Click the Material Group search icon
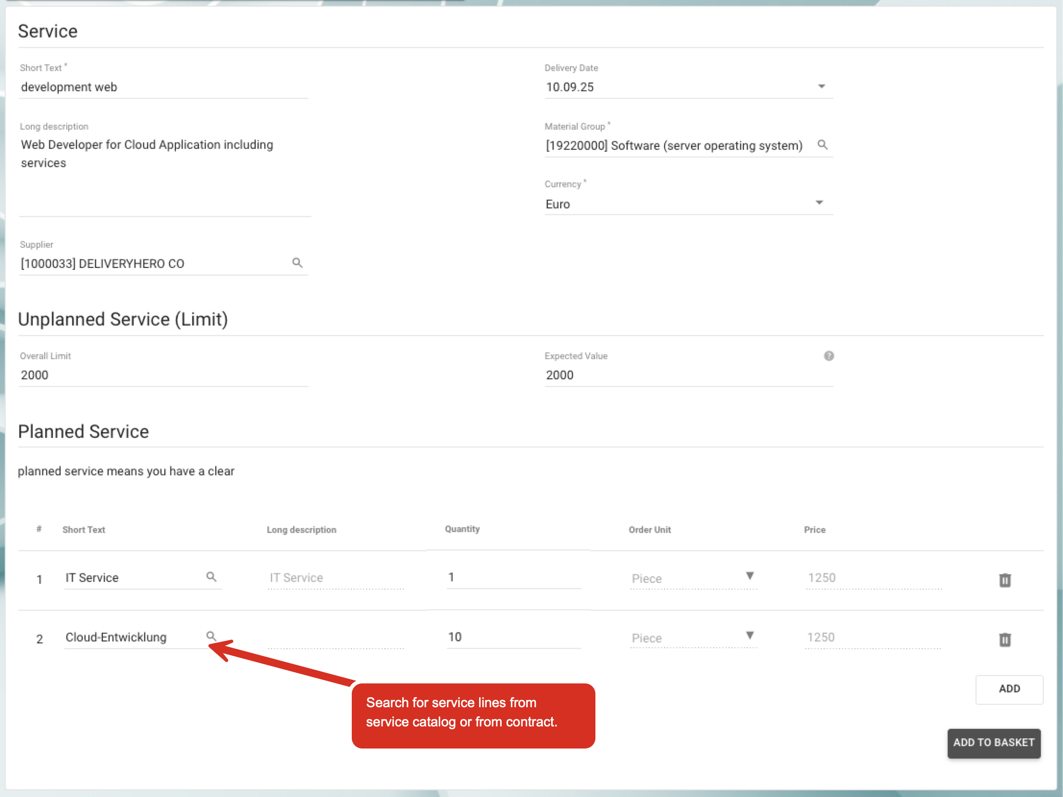This screenshot has width=1063, height=797. point(822,145)
